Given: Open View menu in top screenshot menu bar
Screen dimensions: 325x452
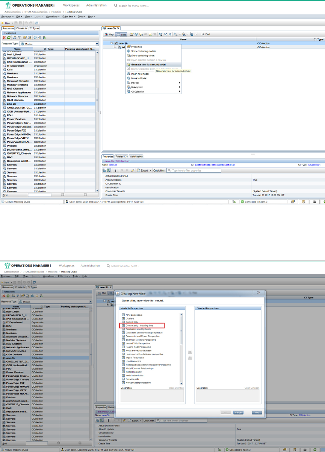Looking at the screenshot, I should [28, 17].
